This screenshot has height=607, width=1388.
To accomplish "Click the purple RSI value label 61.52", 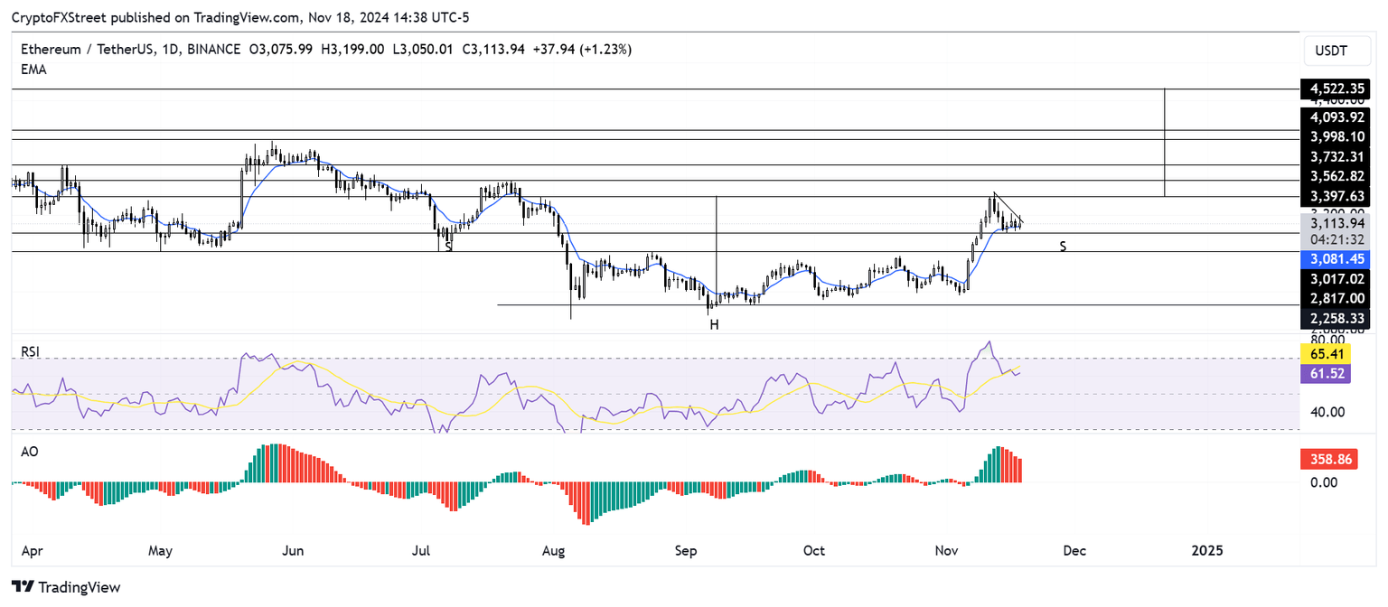I will 1325,372.
